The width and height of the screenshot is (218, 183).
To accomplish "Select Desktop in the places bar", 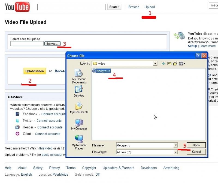I will [79, 91].
